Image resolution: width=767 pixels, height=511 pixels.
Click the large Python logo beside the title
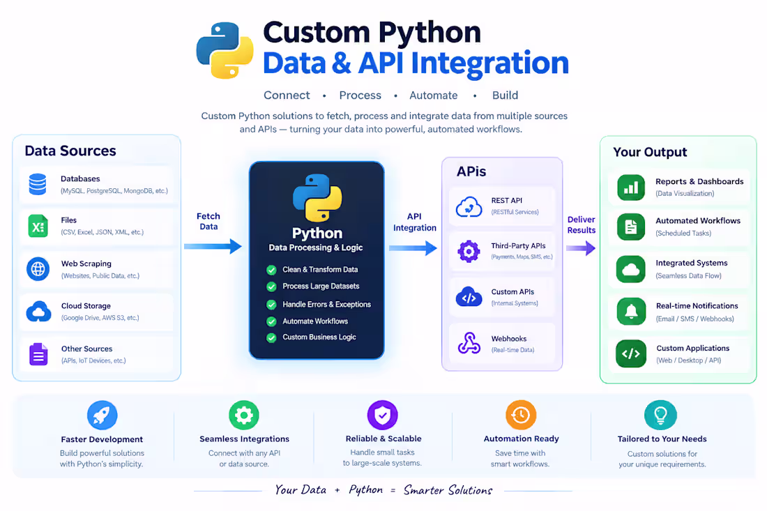pos(225,50)
